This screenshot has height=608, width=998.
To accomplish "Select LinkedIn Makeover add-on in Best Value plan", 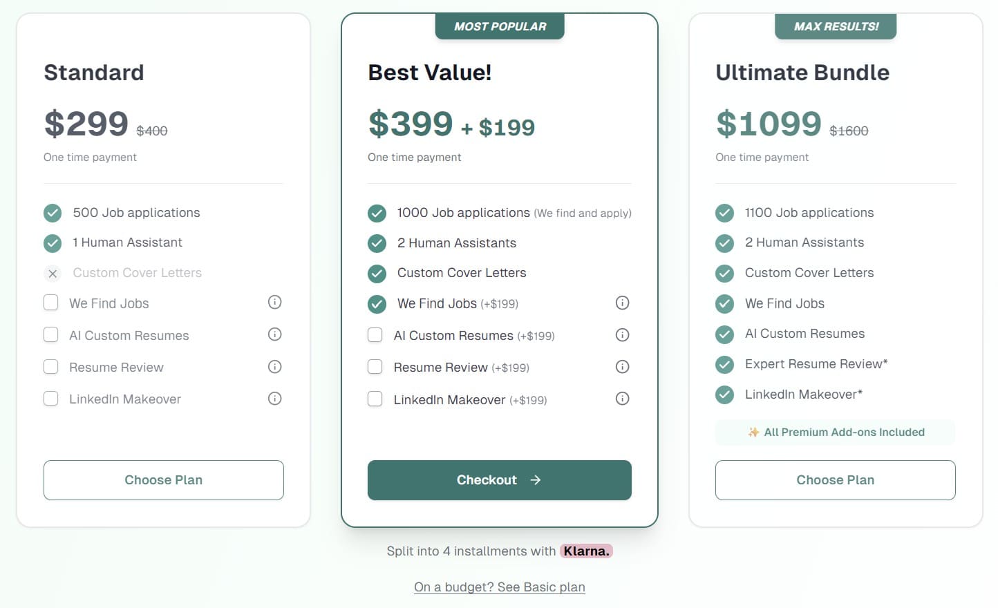I will pos(375,399).
